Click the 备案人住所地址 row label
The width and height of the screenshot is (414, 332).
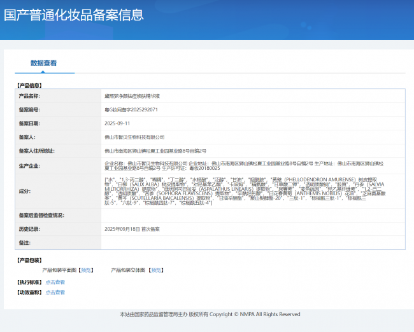(x=36, y=151)
